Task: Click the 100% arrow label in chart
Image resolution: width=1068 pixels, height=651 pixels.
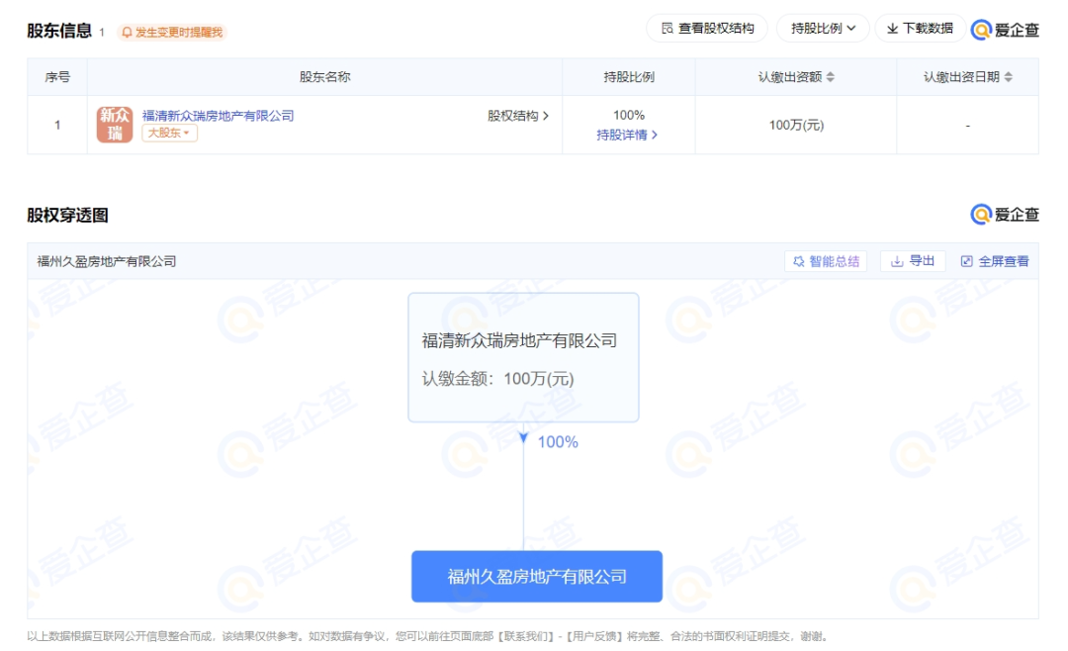Action: 557,442
